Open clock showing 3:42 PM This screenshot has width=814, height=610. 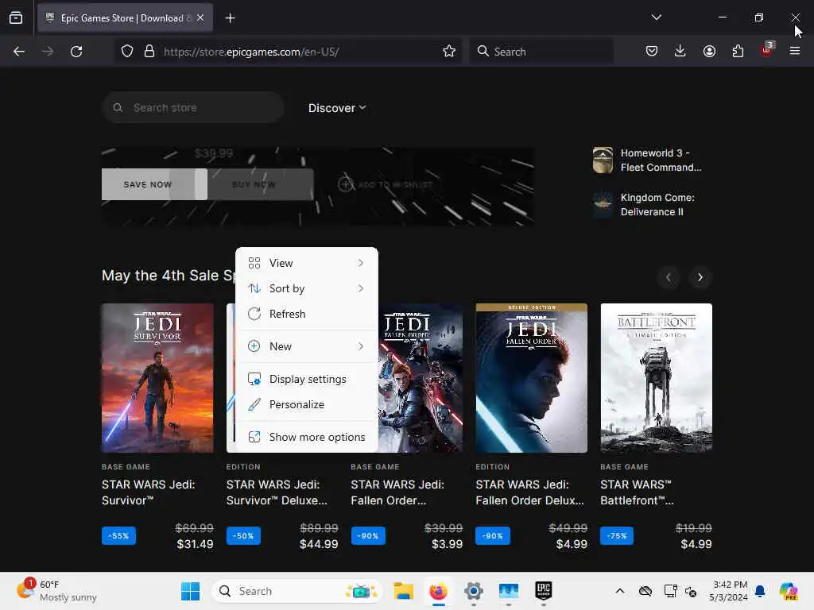point(729,591)
